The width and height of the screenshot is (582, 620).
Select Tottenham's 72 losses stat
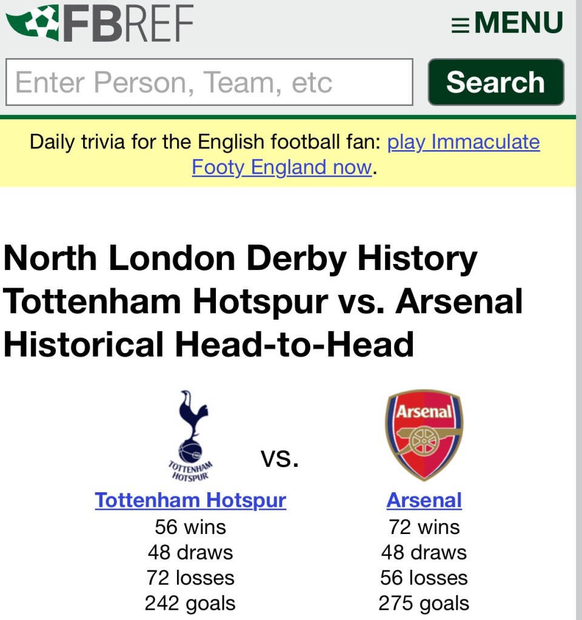tap(190, 578)
